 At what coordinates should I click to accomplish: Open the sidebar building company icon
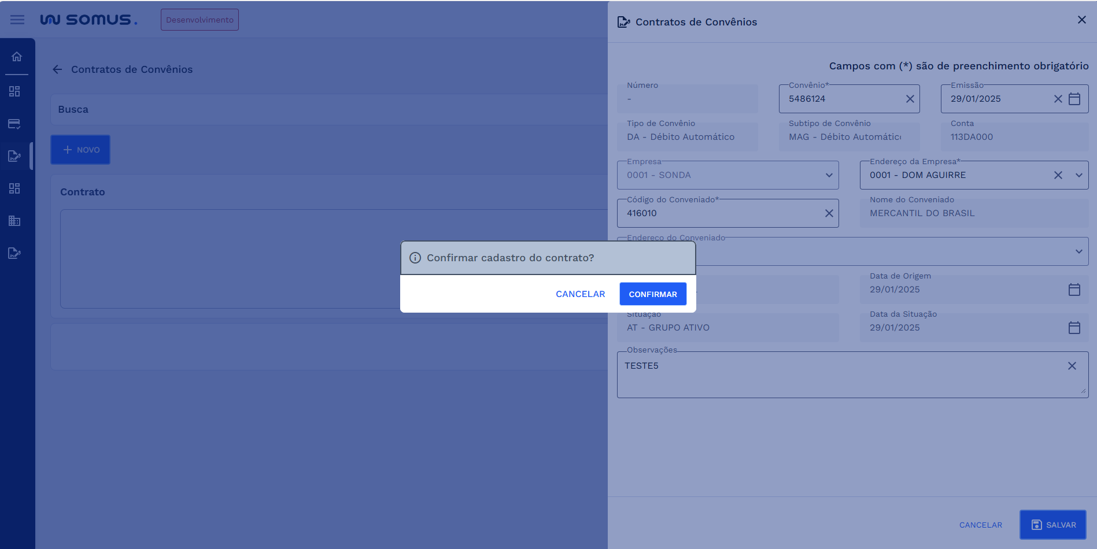pos(14,221)
